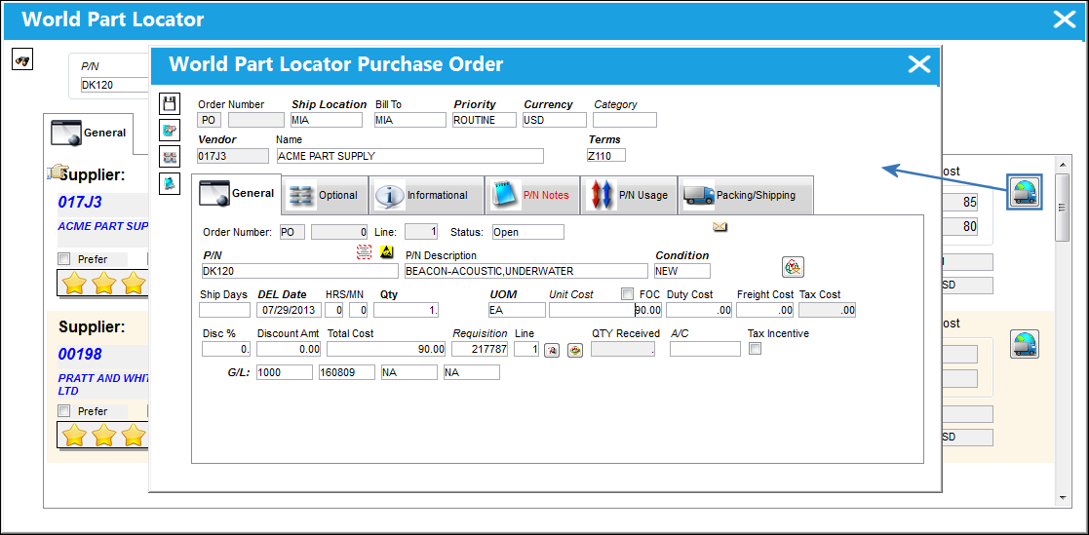Click the empty Category field
1089x535 pixels.
624,120
